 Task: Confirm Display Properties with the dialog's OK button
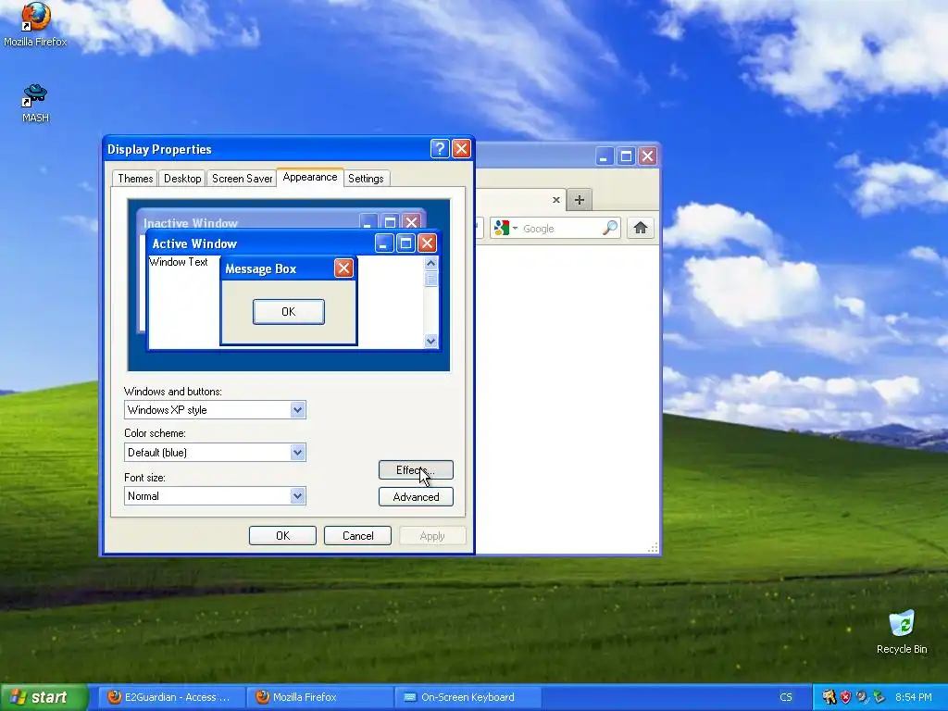(x=282, y=536)
